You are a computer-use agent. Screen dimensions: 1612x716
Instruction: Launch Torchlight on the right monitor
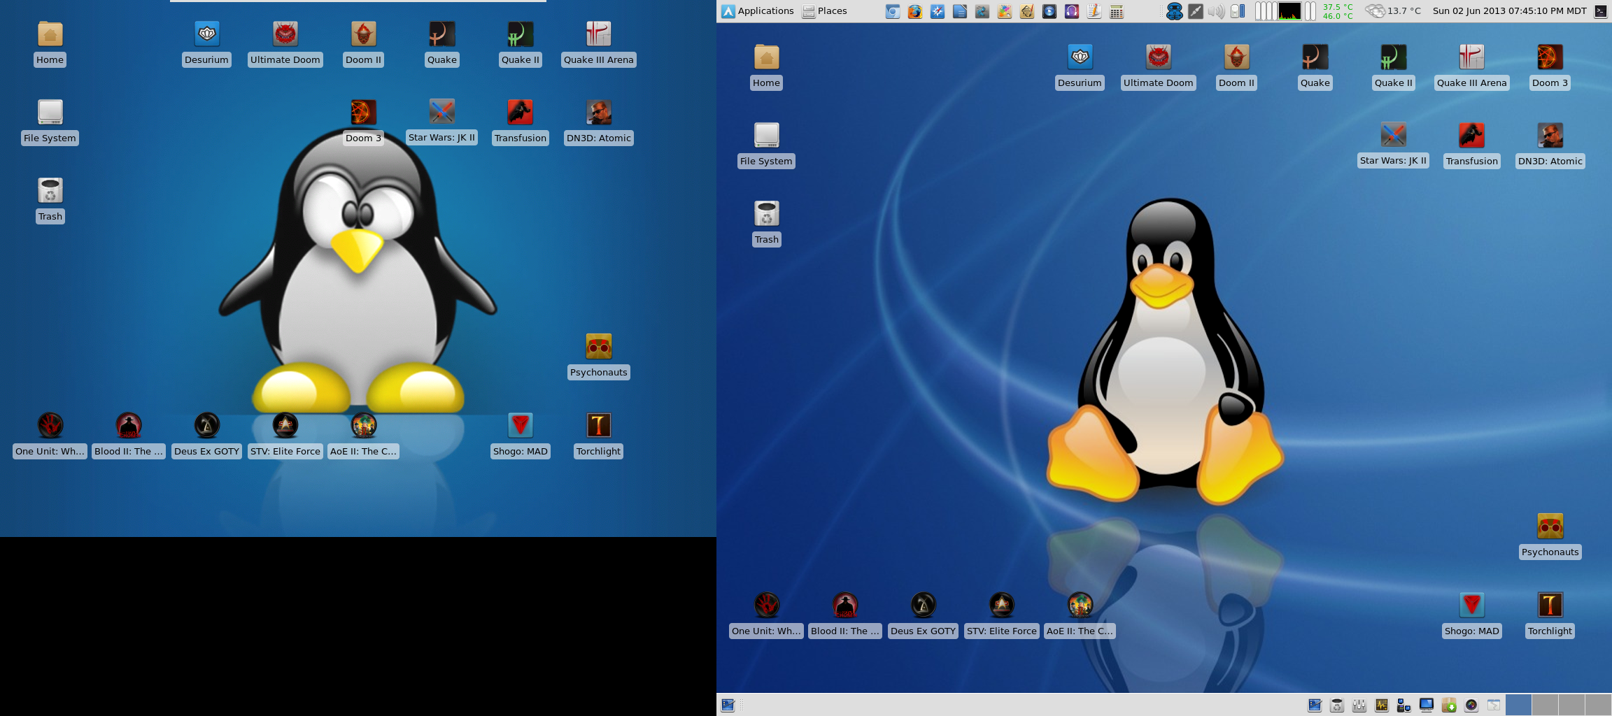tap(1550, 615)
